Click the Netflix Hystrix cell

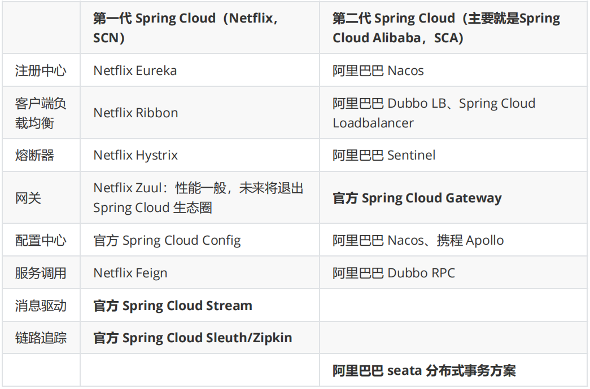tap(200, 155)
